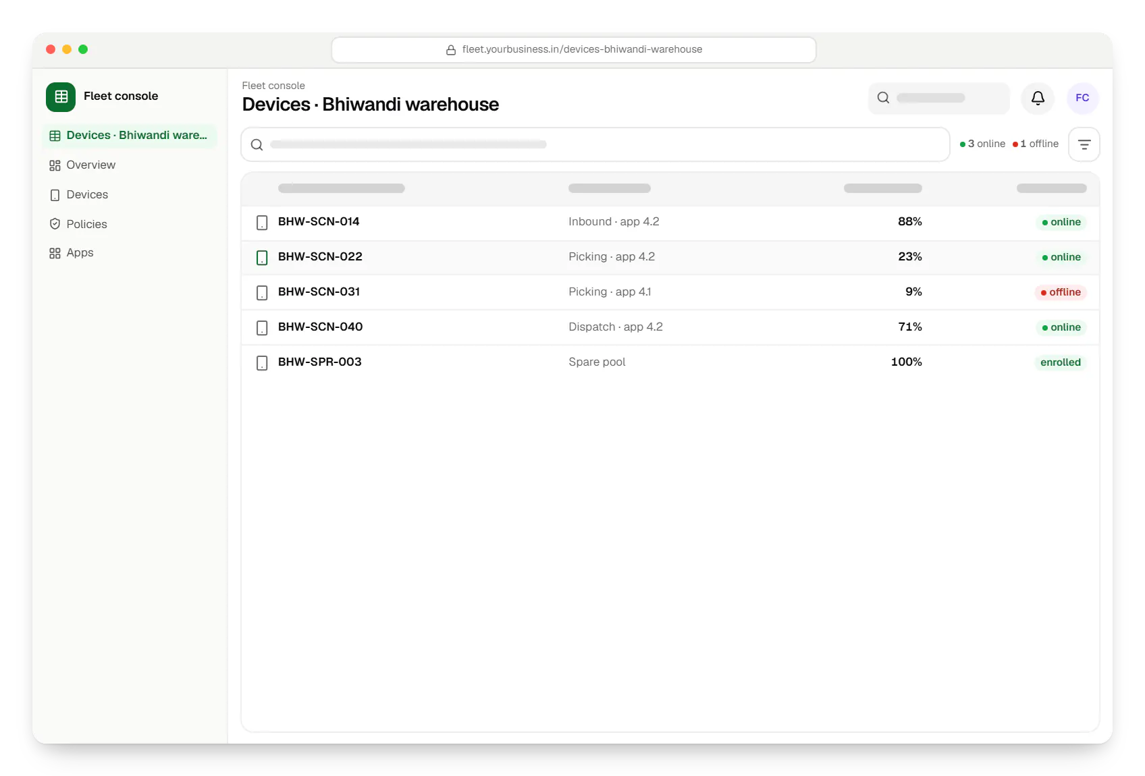Click the device list search field
The height and width of the screenshot is (776, 1145).
[595, 144]
